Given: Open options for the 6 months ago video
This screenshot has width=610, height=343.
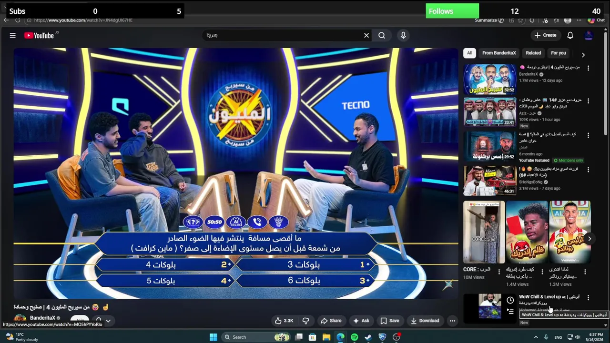Looking at the screenshot, I should pyautogui.click(x=588, y=135).
